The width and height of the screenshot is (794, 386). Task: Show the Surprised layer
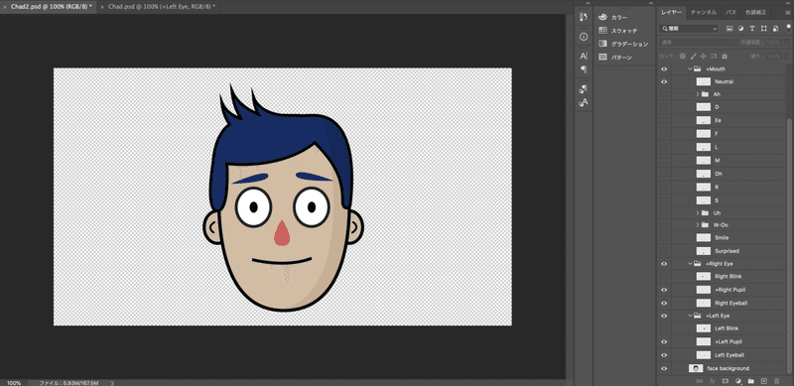tap(664, 251)
